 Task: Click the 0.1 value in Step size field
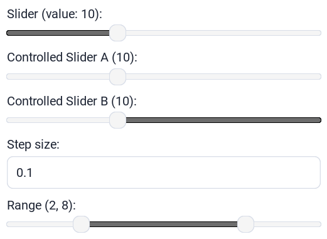[x=24, y=173]
